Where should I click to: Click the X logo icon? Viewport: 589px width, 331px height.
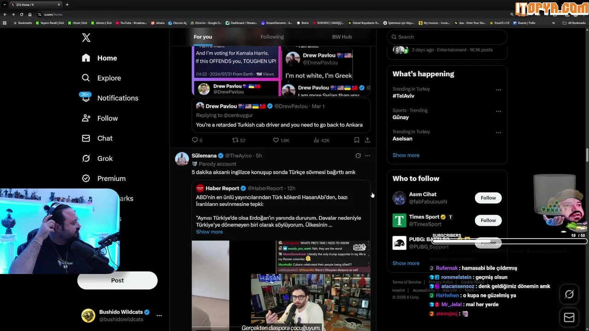pyautogui.click(x=86, y=38)
